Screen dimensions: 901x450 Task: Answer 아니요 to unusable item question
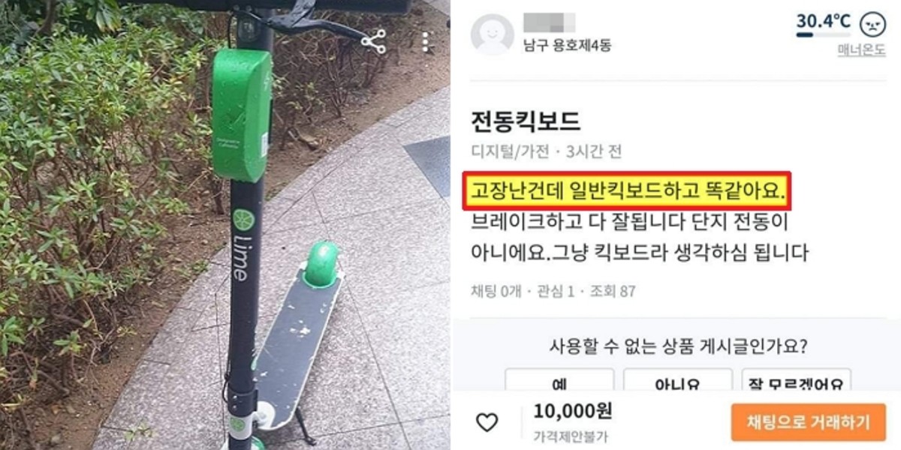pyautogui.click(x=678, y=381)
